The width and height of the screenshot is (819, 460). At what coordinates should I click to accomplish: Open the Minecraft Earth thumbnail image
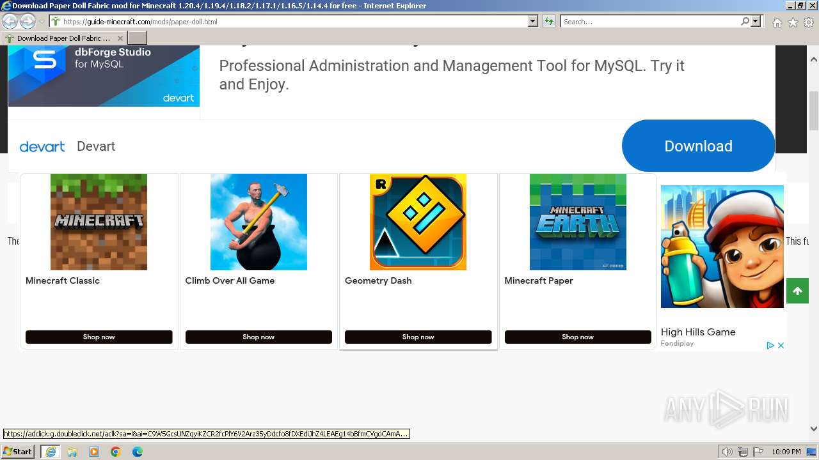[x=578, y=222]
